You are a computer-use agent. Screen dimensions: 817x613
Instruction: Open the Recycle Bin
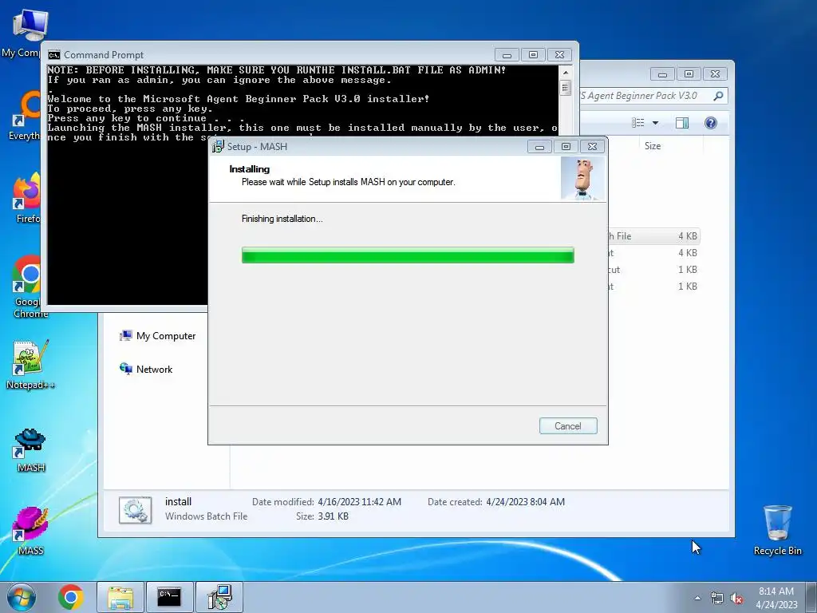[777, 530]
